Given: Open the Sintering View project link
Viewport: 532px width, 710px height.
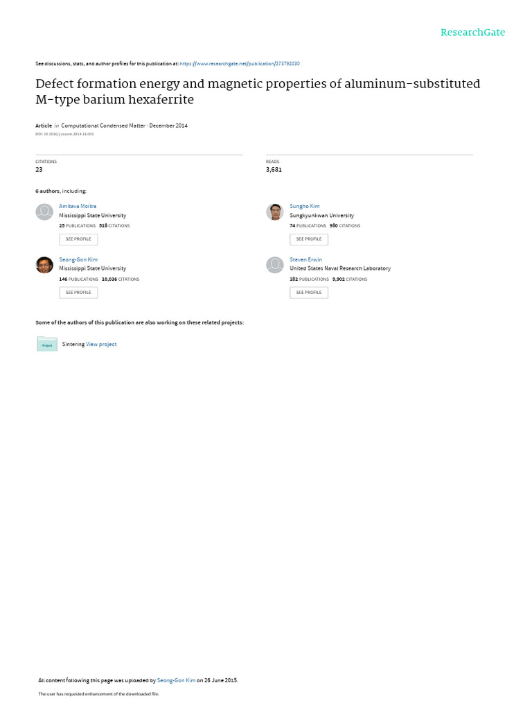Looking at the screenshot, I should pos(101,344).
